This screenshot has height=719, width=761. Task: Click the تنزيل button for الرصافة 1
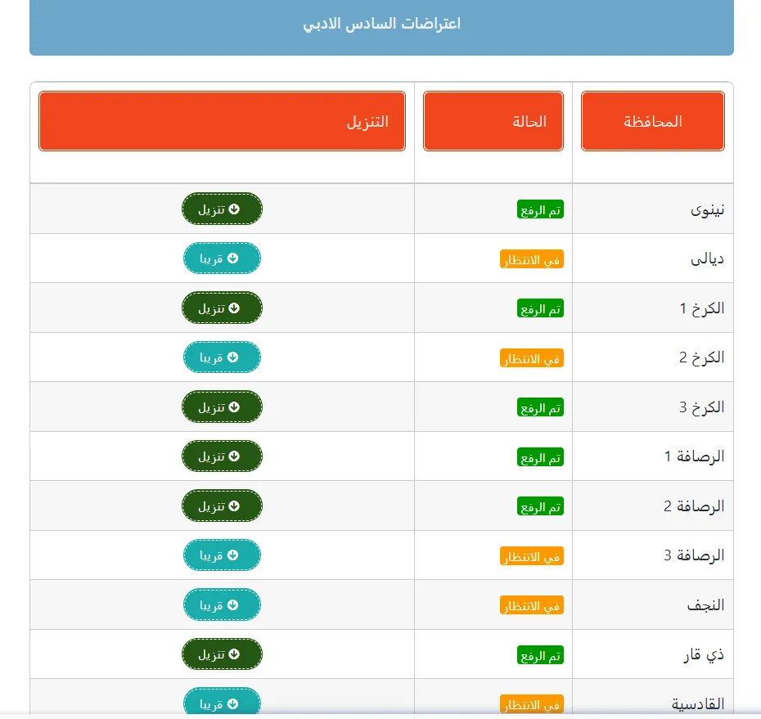222,456
